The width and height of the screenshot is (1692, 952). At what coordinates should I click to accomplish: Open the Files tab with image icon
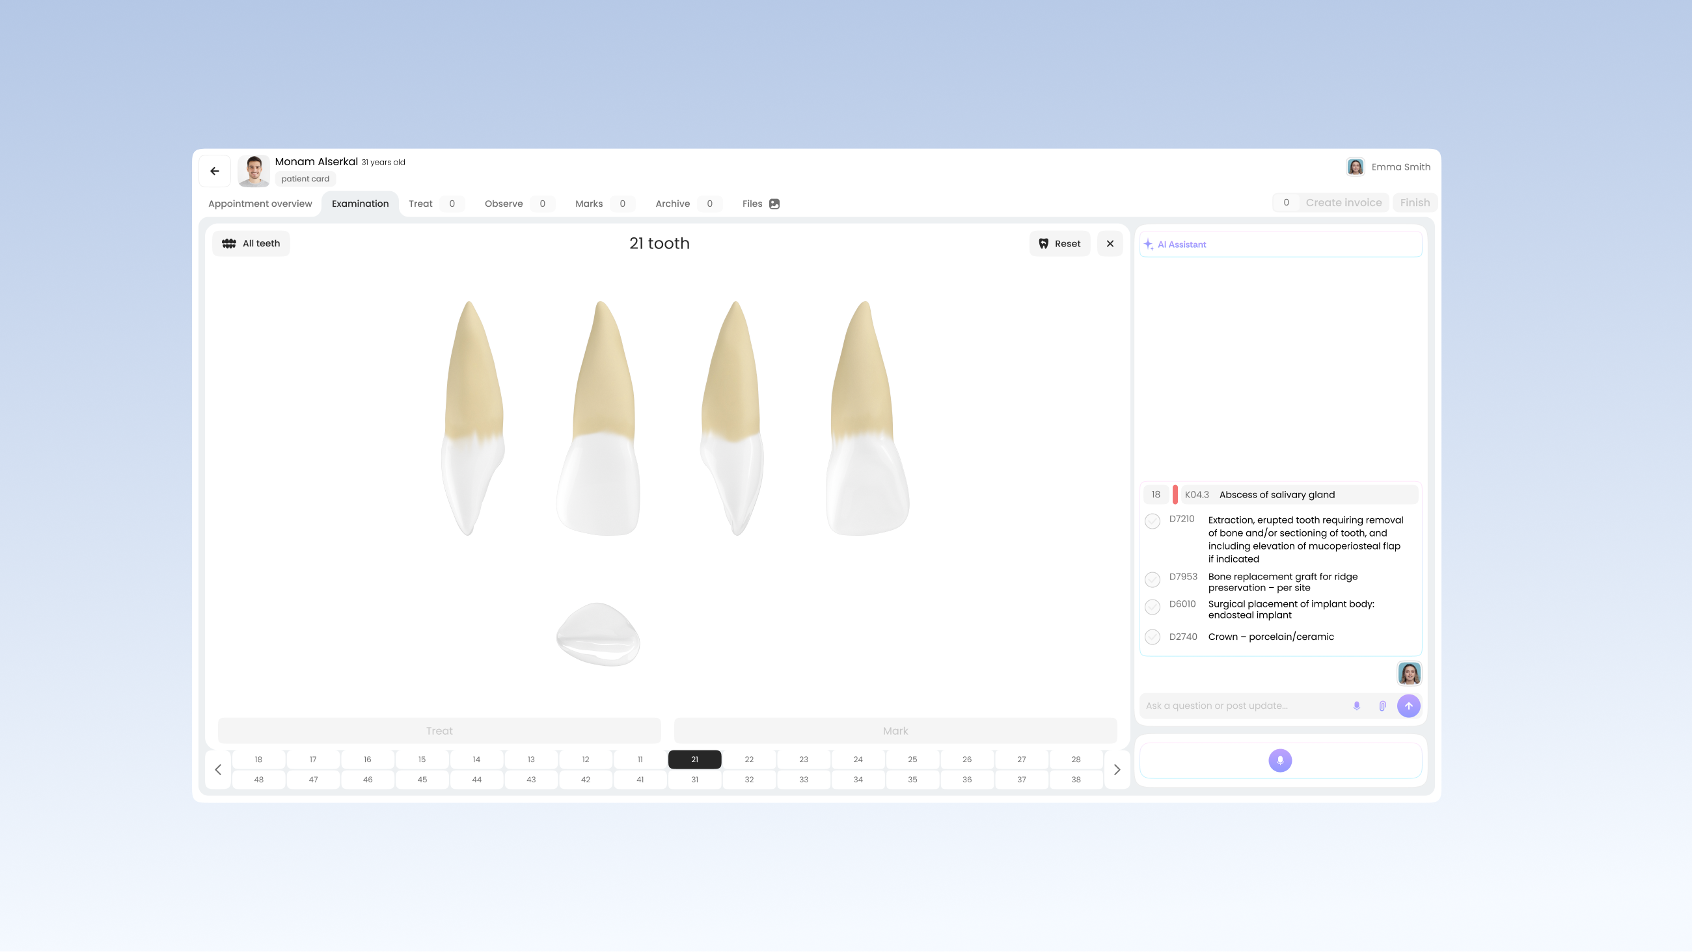[761, 204]
